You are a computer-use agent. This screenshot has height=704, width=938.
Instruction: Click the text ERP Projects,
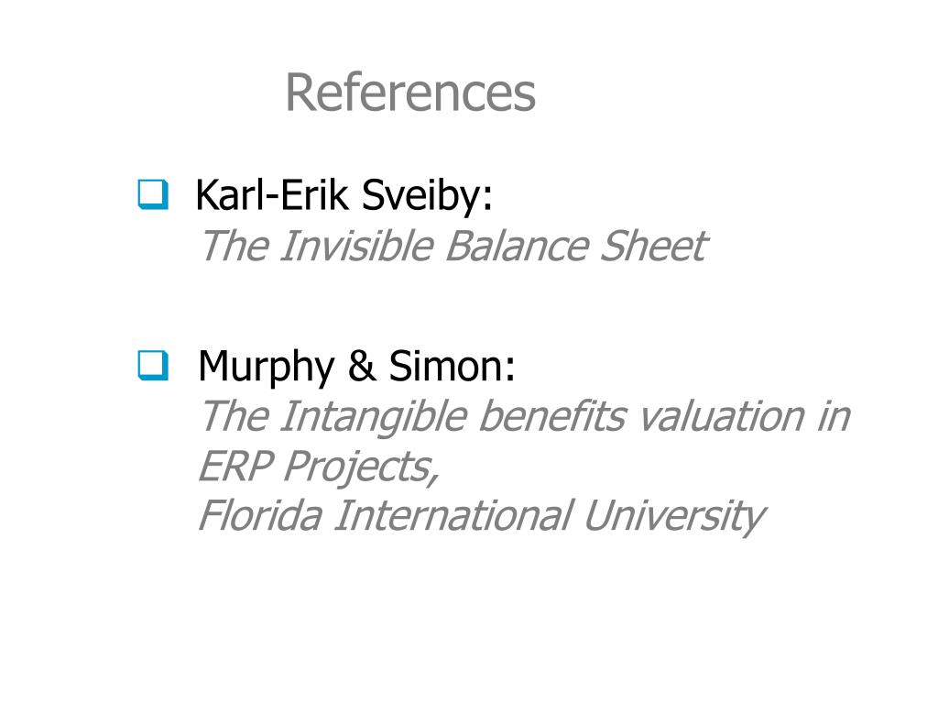[x=319, y=467]
